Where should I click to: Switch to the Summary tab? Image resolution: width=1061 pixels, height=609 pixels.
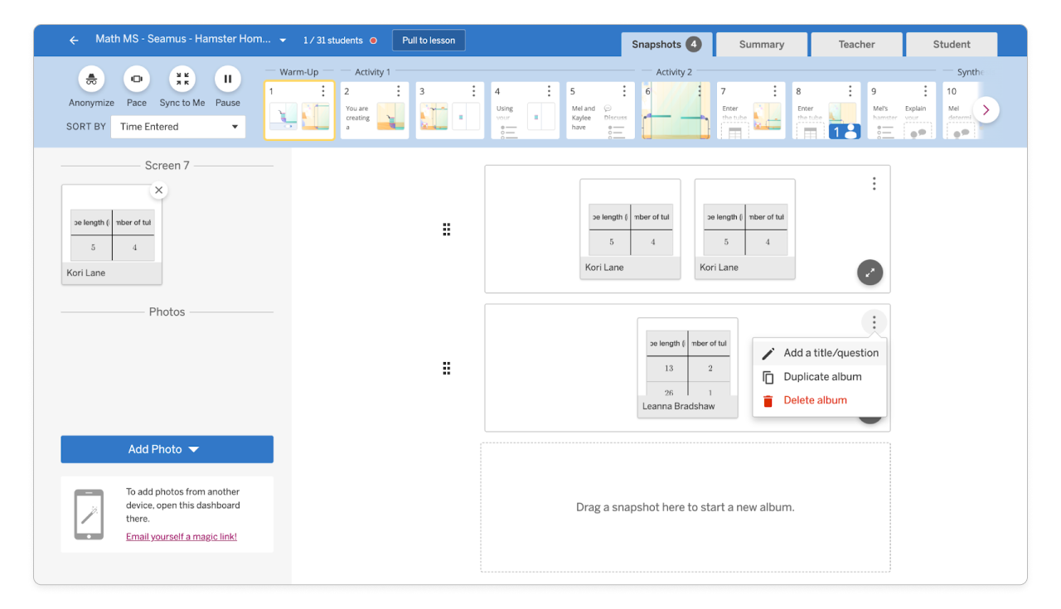pos(761,45)
